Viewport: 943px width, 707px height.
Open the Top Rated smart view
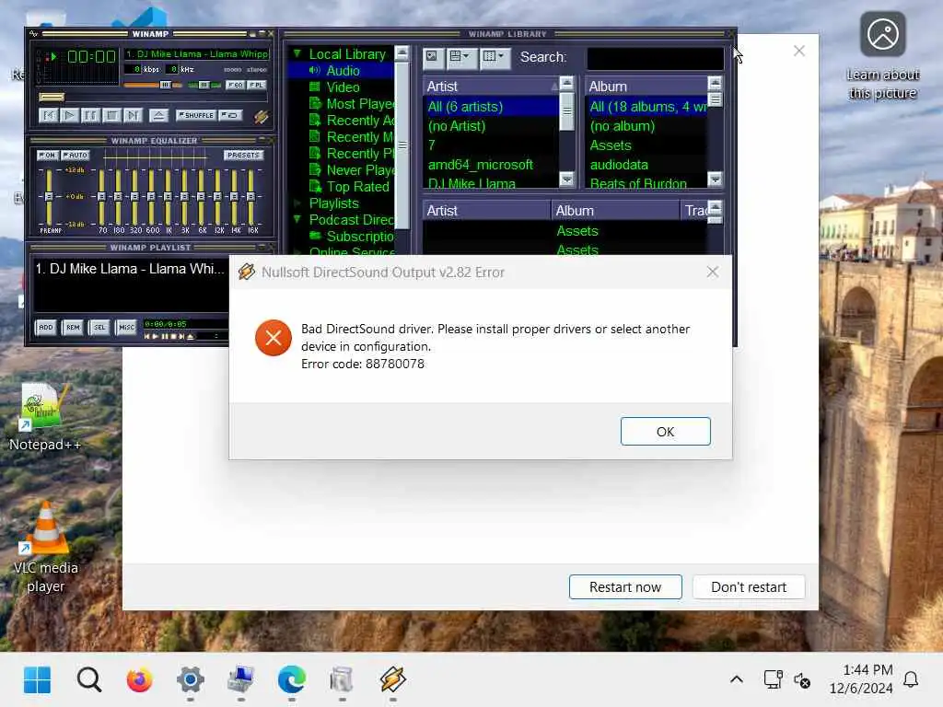(x=357, y=187)
